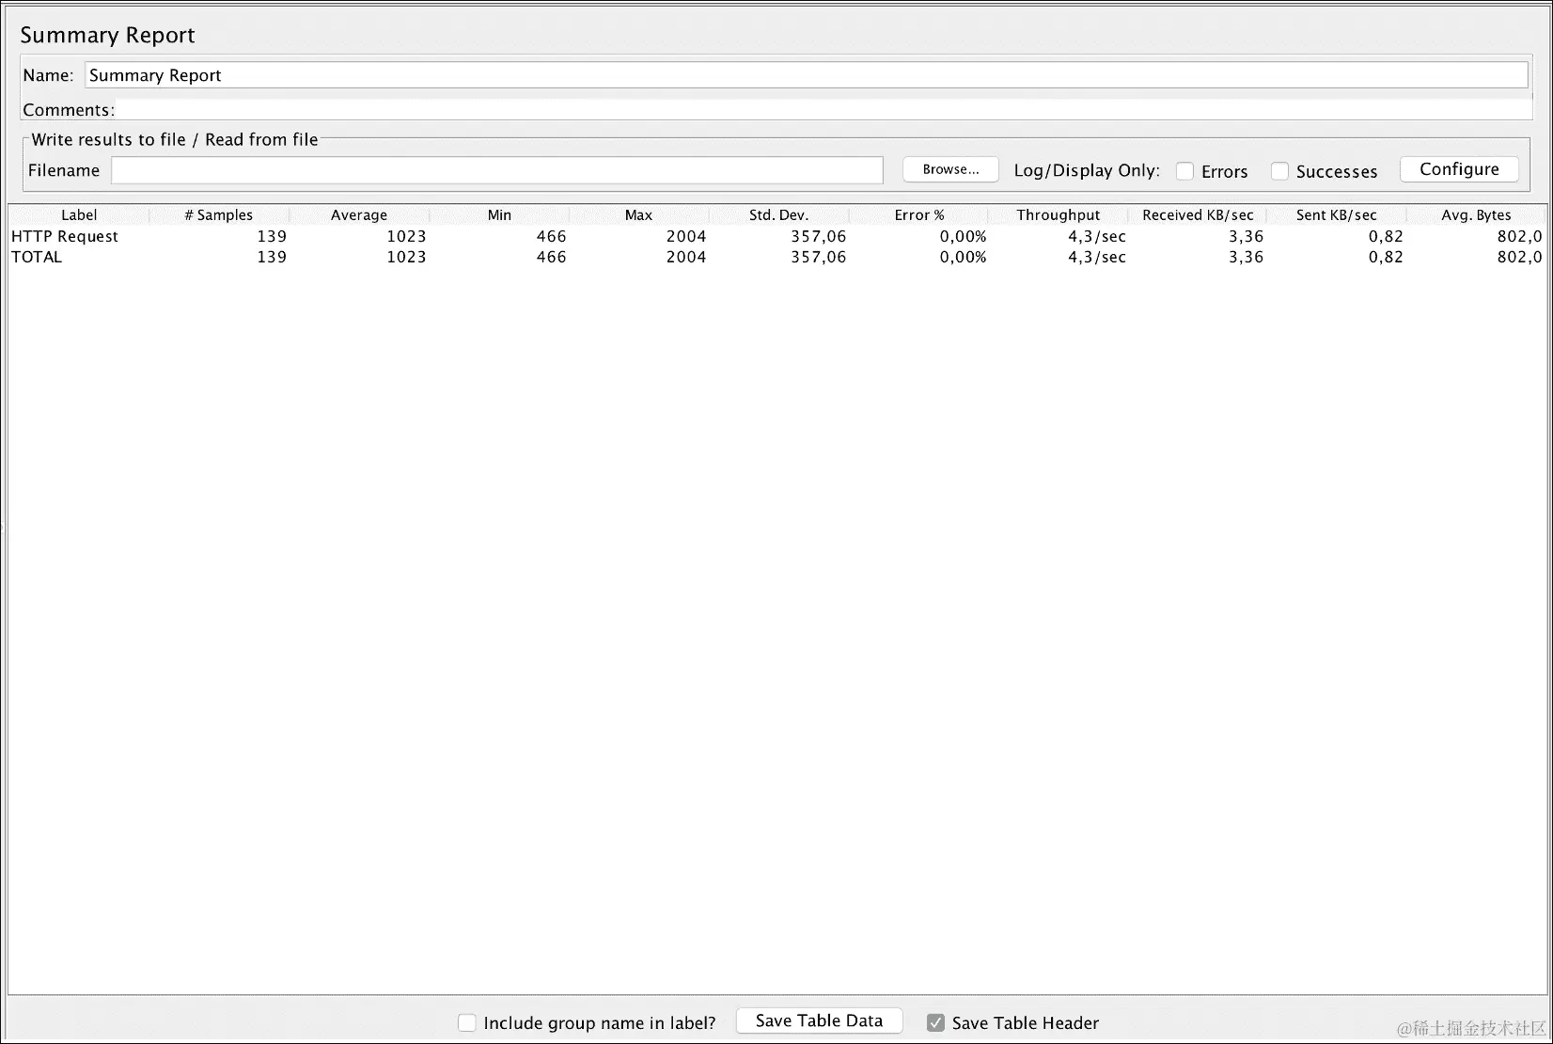
Task: Click the Average column header
Action: (x=359, y=215)
